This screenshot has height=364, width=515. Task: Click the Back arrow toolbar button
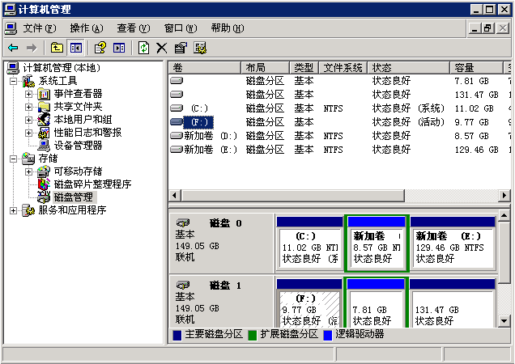(x=13, y=48)
